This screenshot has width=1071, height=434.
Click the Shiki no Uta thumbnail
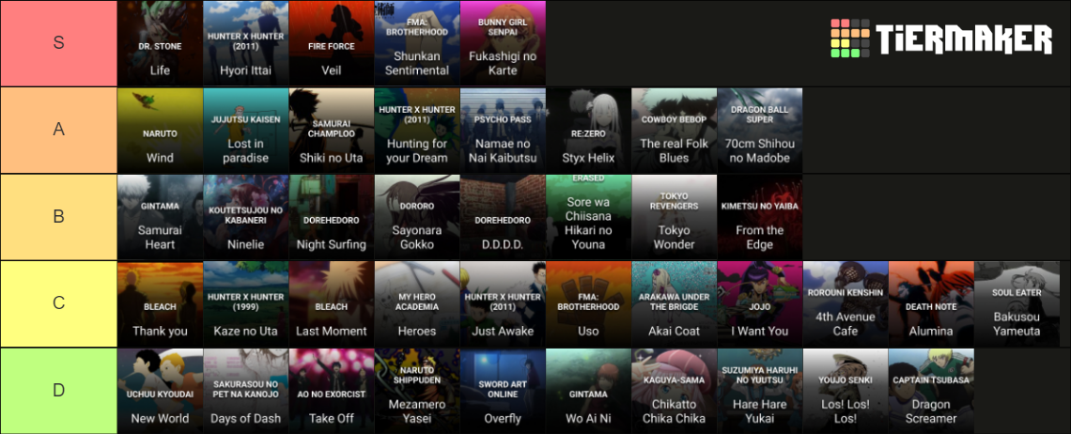(332, 130)
